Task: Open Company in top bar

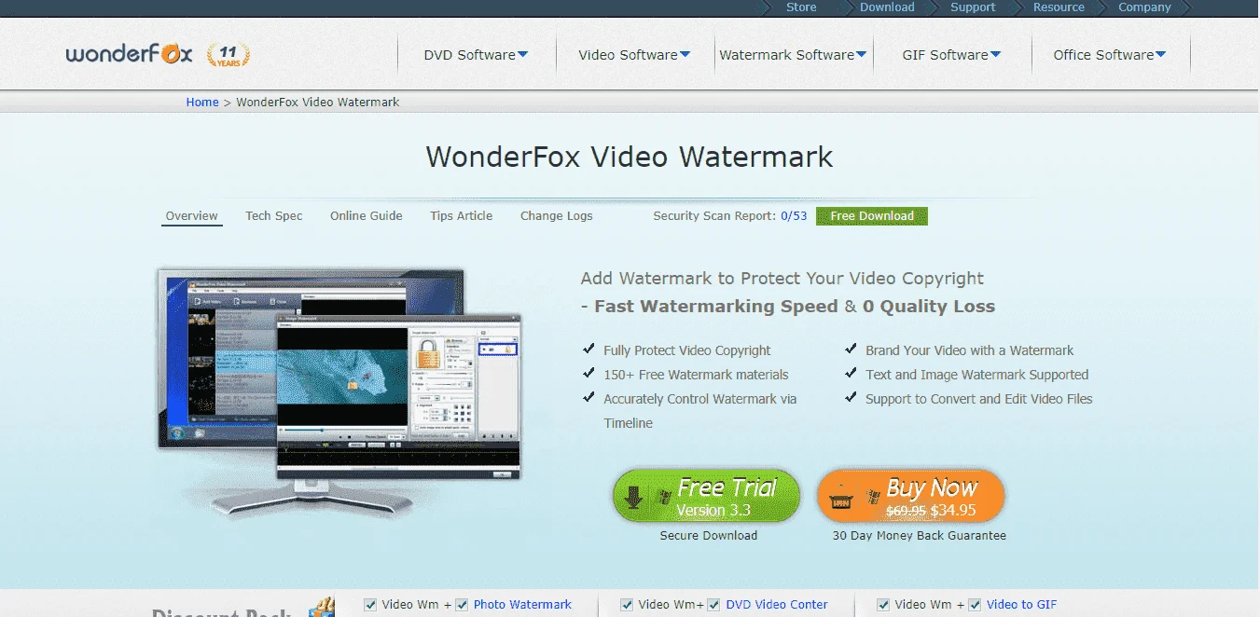Action: pyautogui.click(x=1144, y=7)
